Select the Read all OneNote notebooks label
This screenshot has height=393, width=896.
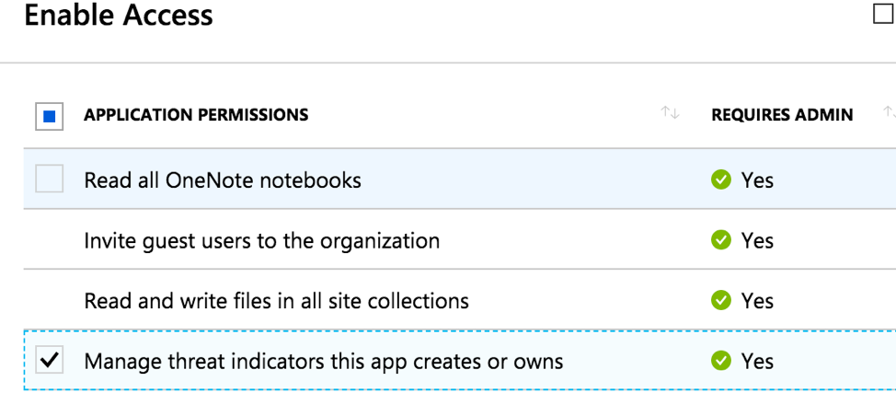click(223, 179)
